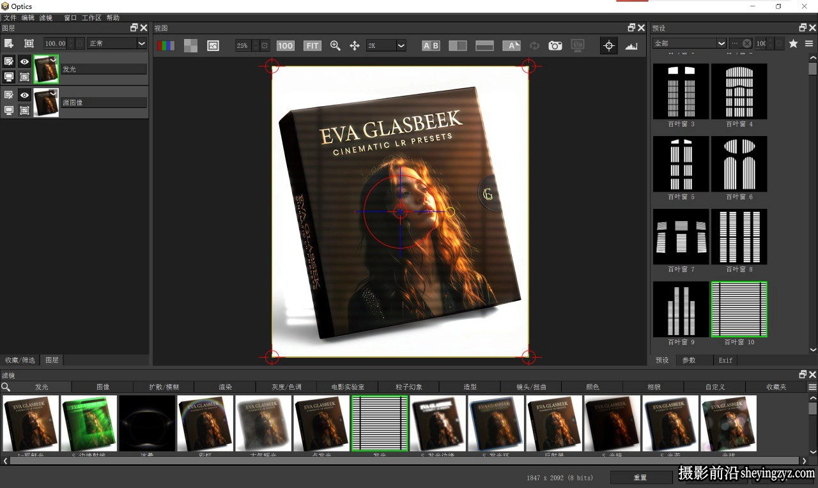818x488 pixels.
Task: Switch to the 预设 tab
Action: (x=662, y=360)
